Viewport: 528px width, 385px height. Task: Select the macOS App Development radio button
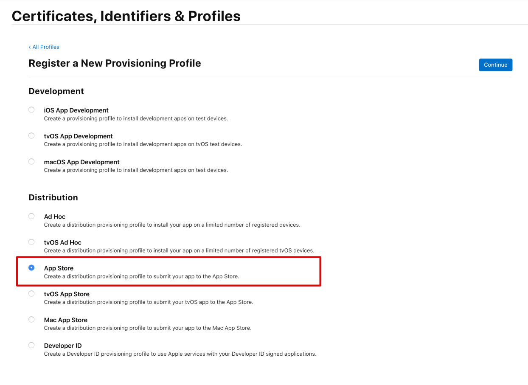[x=31, y=161]
